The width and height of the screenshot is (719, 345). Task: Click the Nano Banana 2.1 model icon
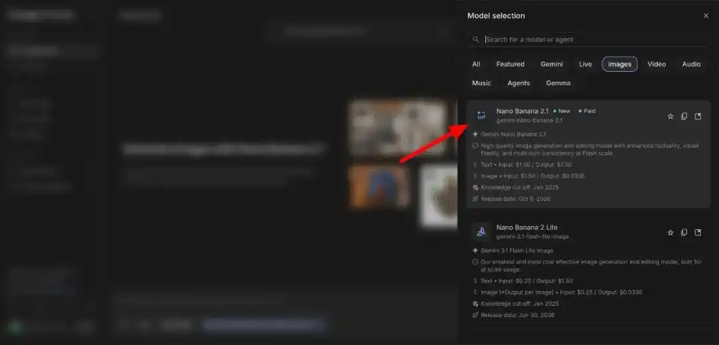click(x=481, y=115)
